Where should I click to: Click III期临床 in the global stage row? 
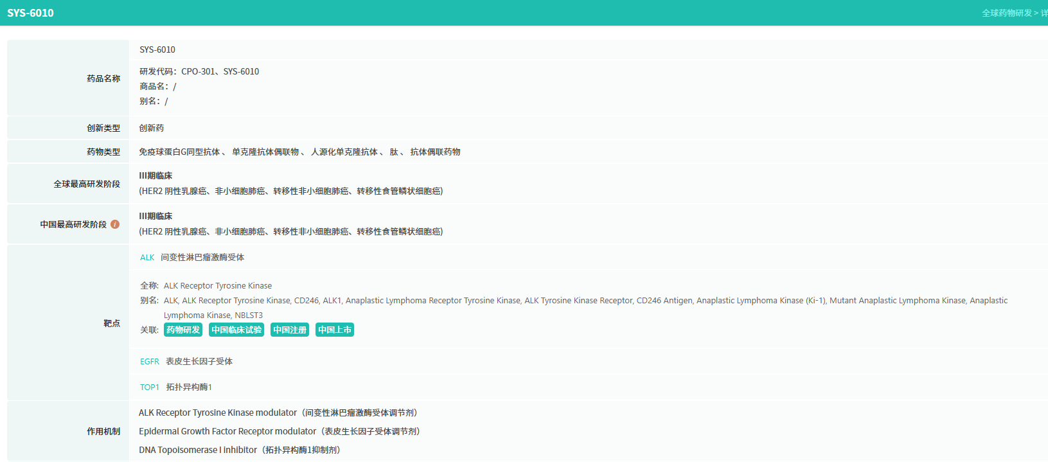click(155, 175)
